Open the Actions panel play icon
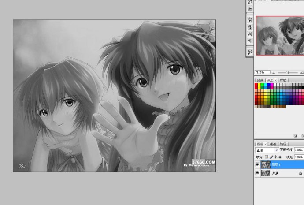Image resolution: width=304 pixels, height=205 pixels. point(250,8)
